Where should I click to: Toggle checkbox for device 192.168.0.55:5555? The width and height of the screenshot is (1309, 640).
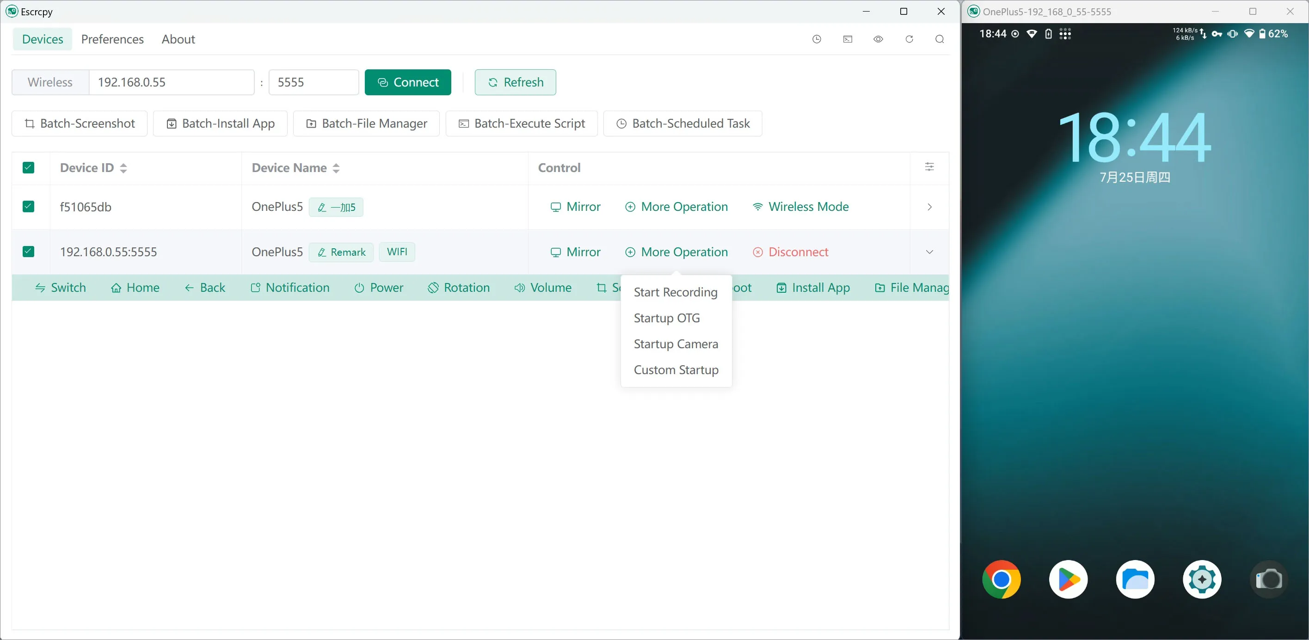[28, 251]
